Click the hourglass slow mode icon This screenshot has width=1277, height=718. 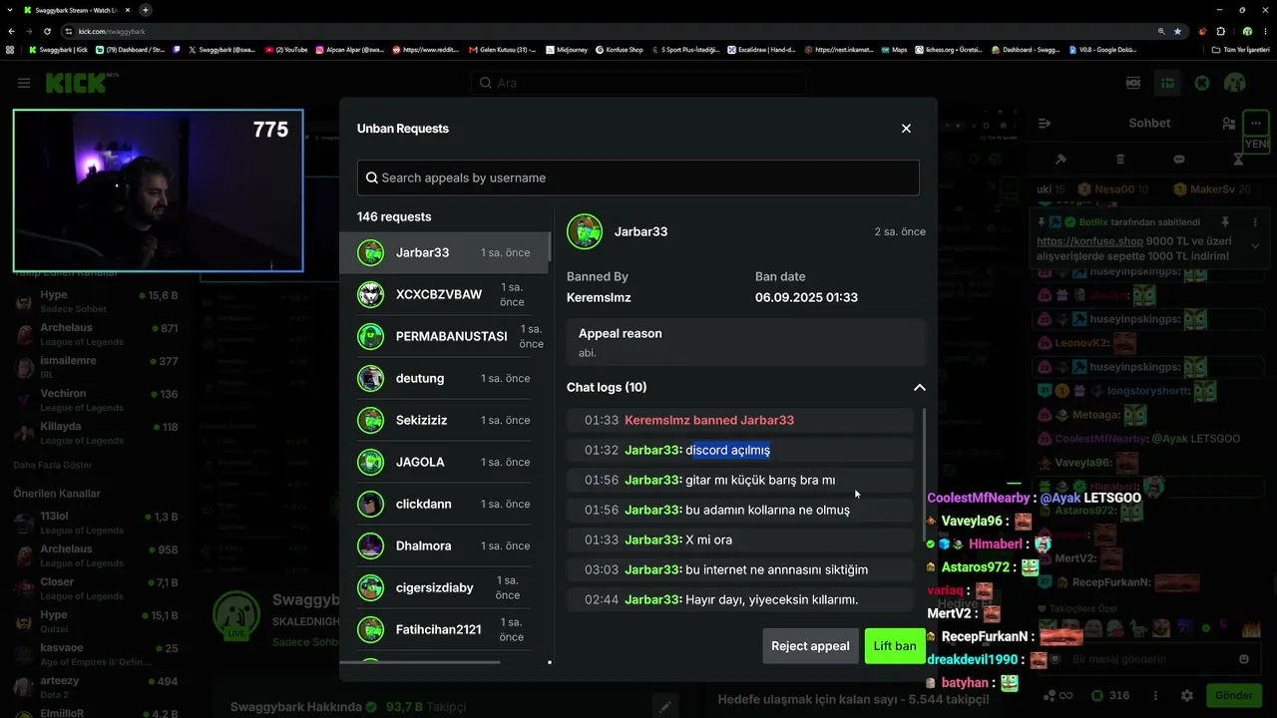[1238, 160]
